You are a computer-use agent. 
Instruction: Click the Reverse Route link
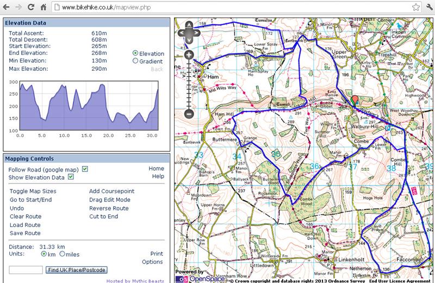[109, 208]
